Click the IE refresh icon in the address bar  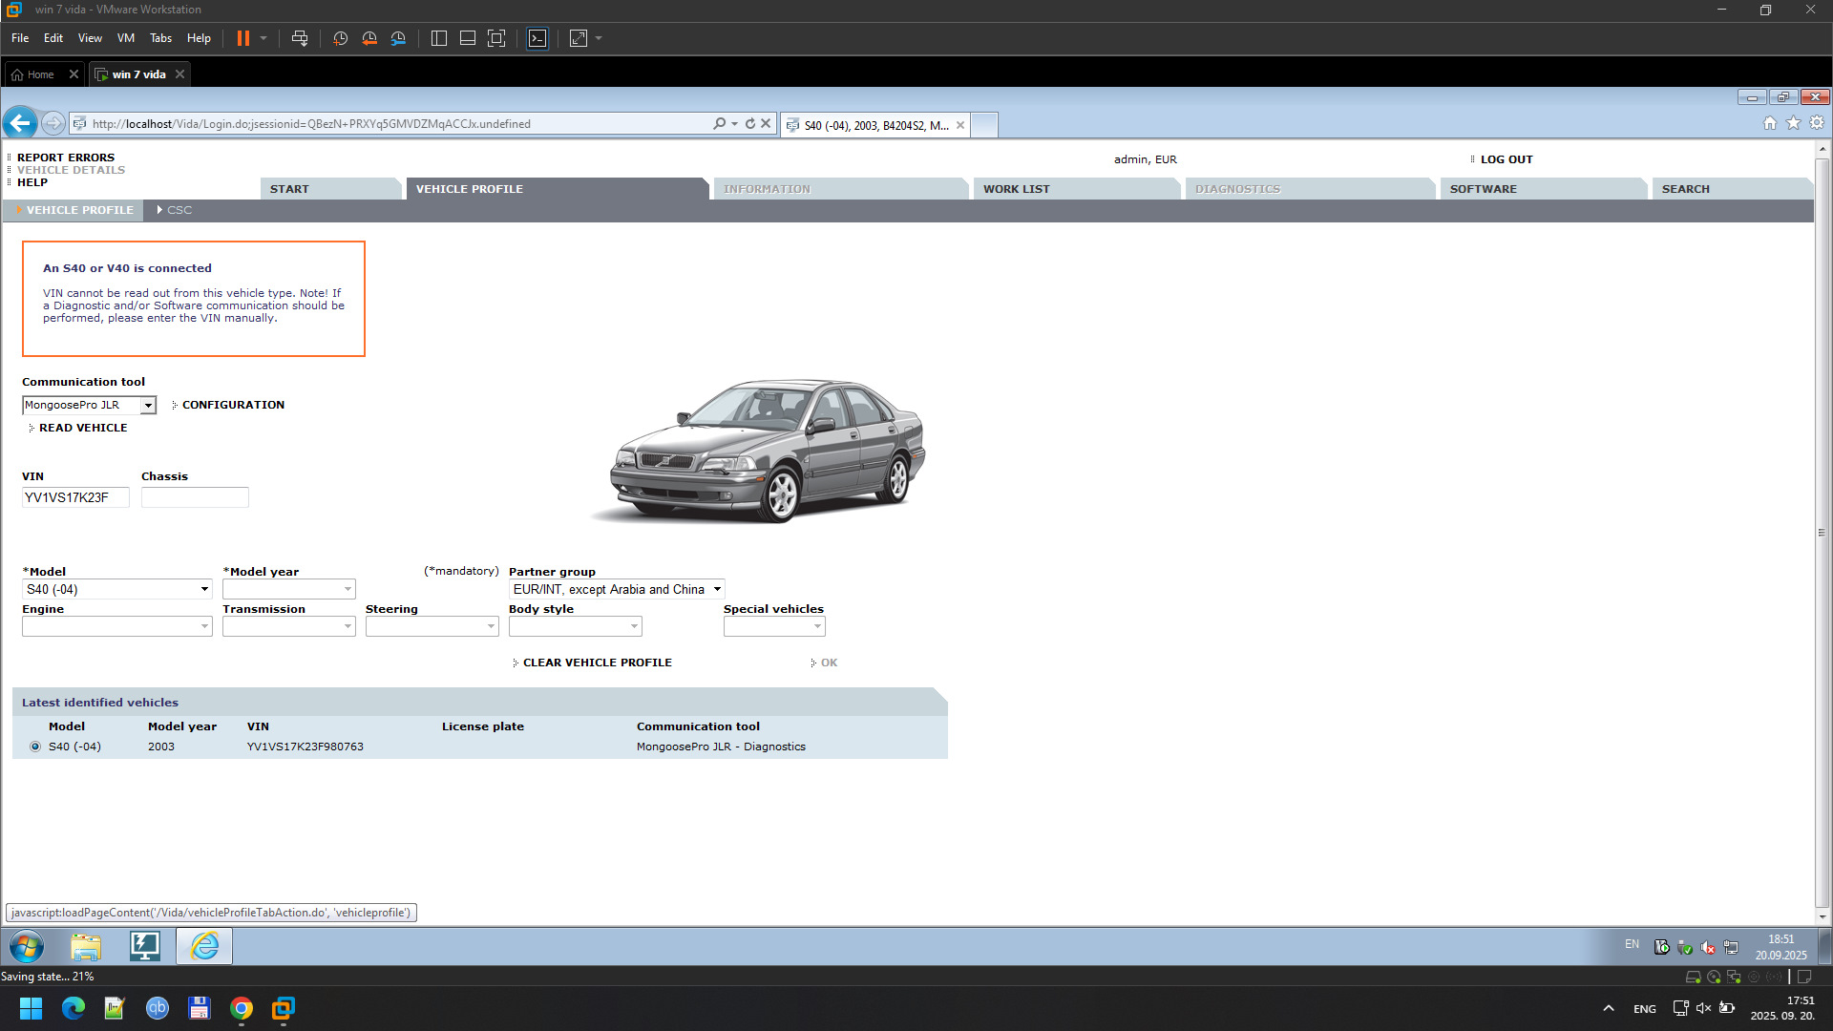(750, 123)
